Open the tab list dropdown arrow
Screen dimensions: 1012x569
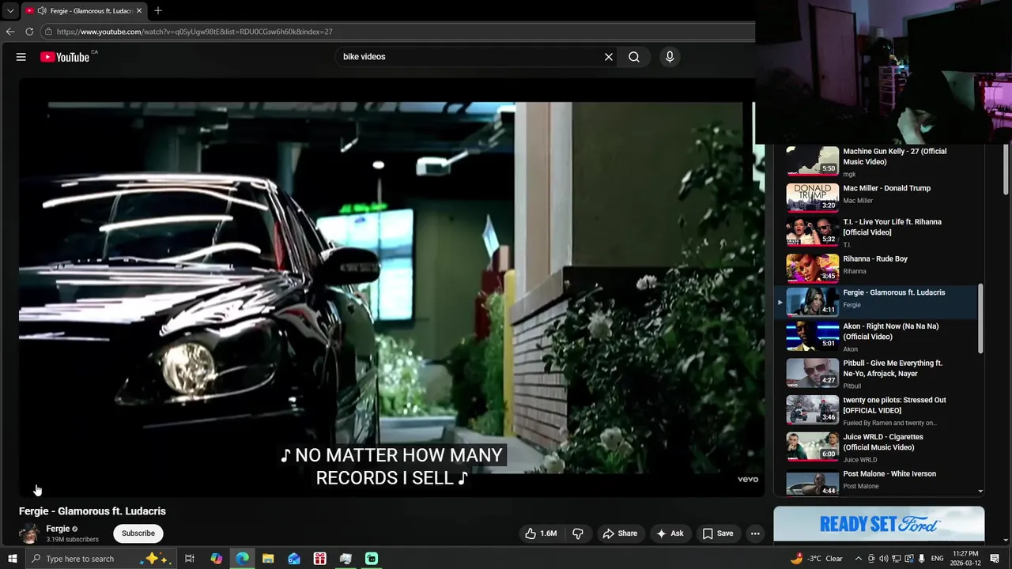pyautogui.click(x=10, y=10)
